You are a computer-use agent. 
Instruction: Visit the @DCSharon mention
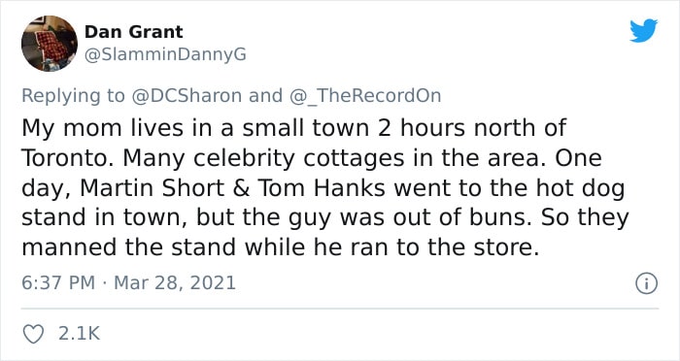(187, 95)
